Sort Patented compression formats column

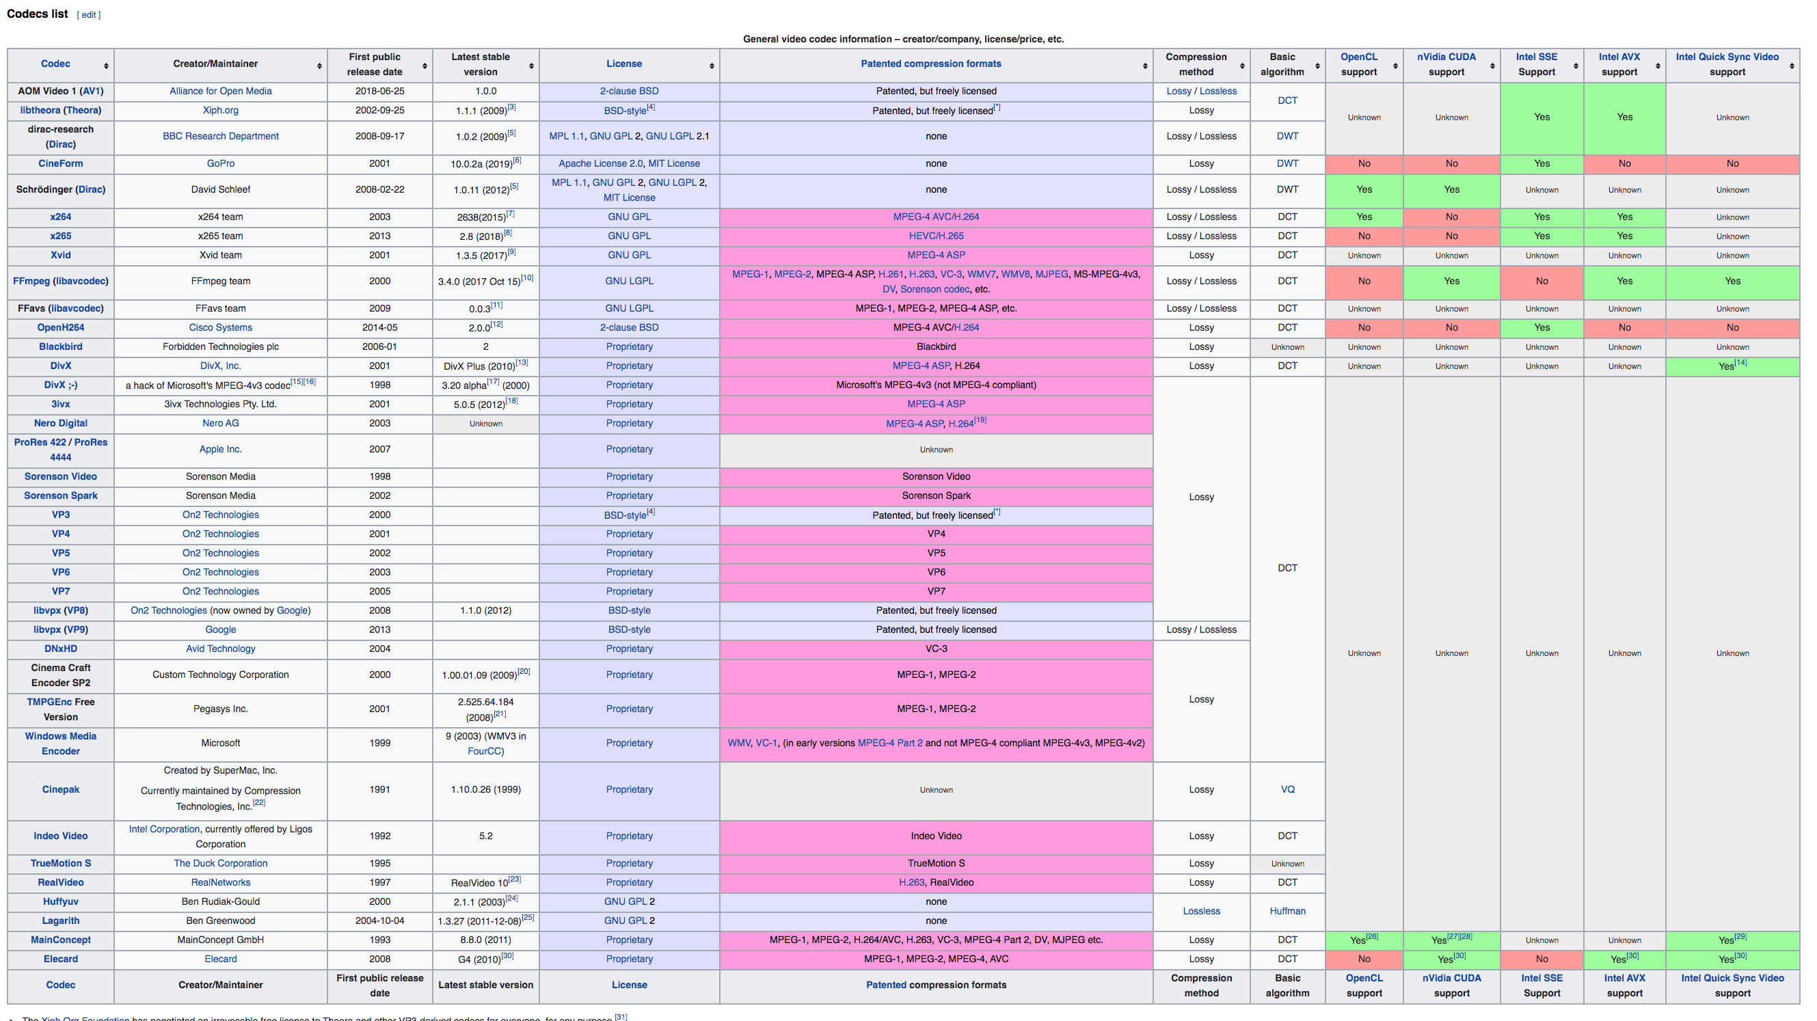pos(1145,66)
